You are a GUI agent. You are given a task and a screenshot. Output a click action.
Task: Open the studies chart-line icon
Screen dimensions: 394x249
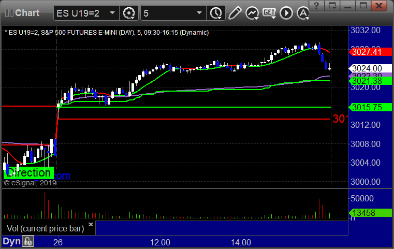click(252, 13)
